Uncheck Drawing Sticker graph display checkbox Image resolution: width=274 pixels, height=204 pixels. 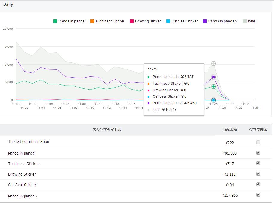pos(258,174)
